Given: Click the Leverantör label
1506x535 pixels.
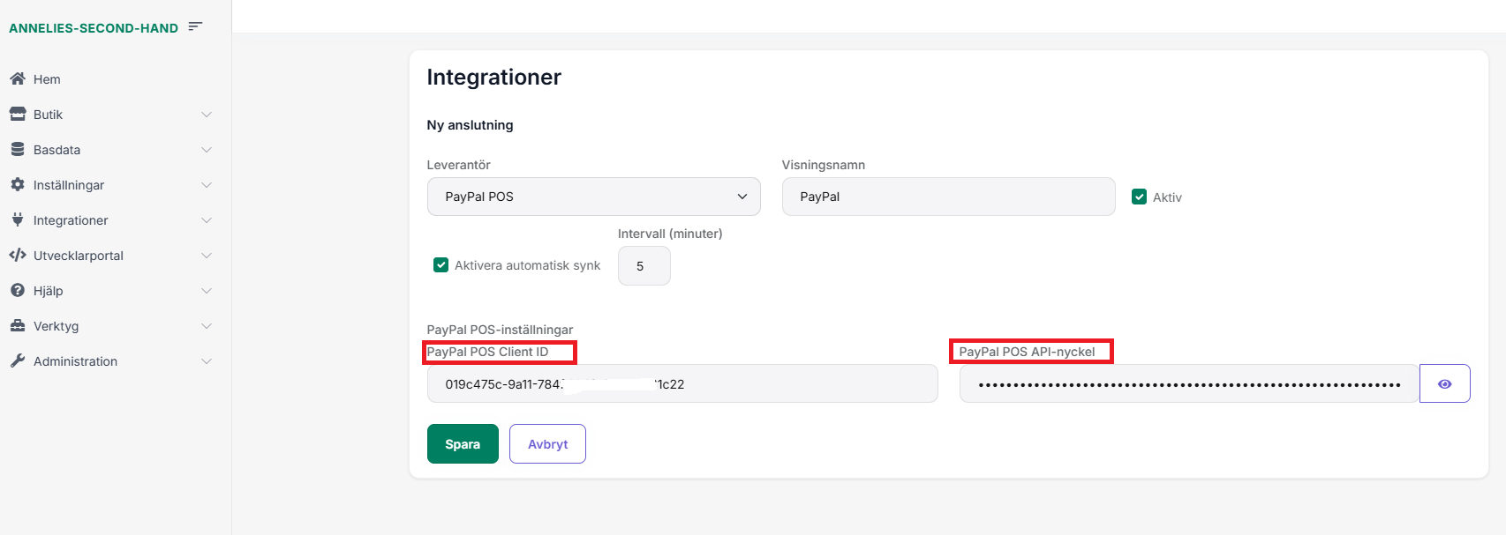Looking at the screenshot, I should click(458, 165).
